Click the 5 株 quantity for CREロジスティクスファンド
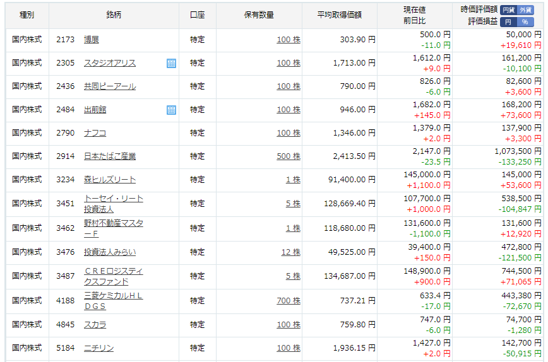 (x=293, y=276)
